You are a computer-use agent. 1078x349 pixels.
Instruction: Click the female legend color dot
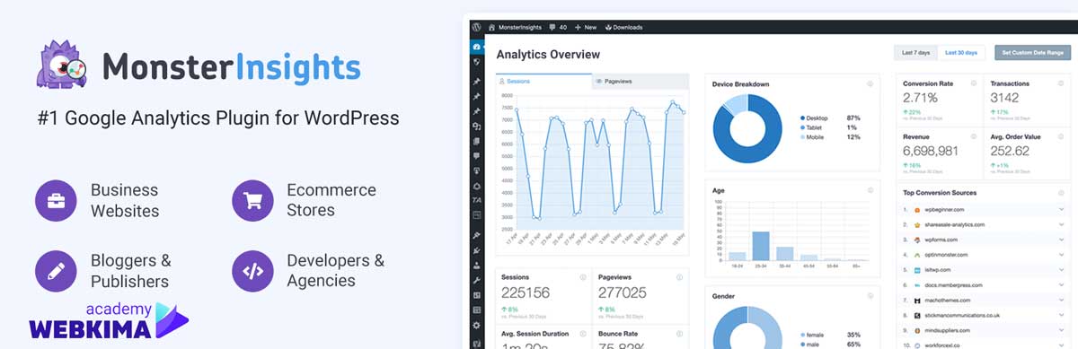click(x=801, y=334)
